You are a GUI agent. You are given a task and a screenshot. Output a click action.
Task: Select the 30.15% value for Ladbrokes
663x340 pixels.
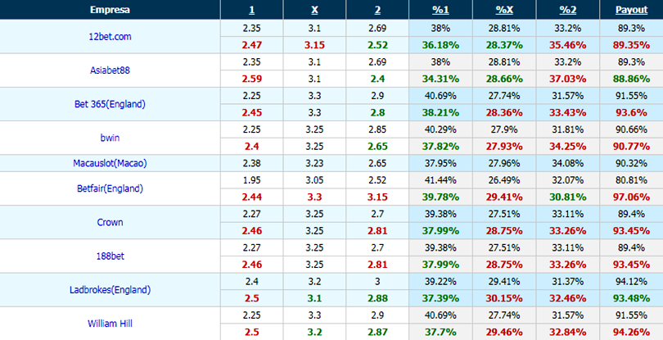click(x=504, y=298)
